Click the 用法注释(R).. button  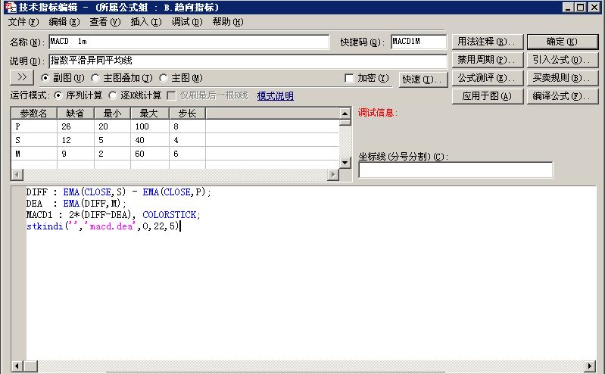[x=487, y=42]
